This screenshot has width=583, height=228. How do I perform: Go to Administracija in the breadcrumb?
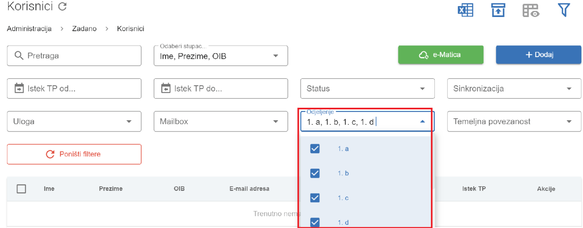point(29,29)
